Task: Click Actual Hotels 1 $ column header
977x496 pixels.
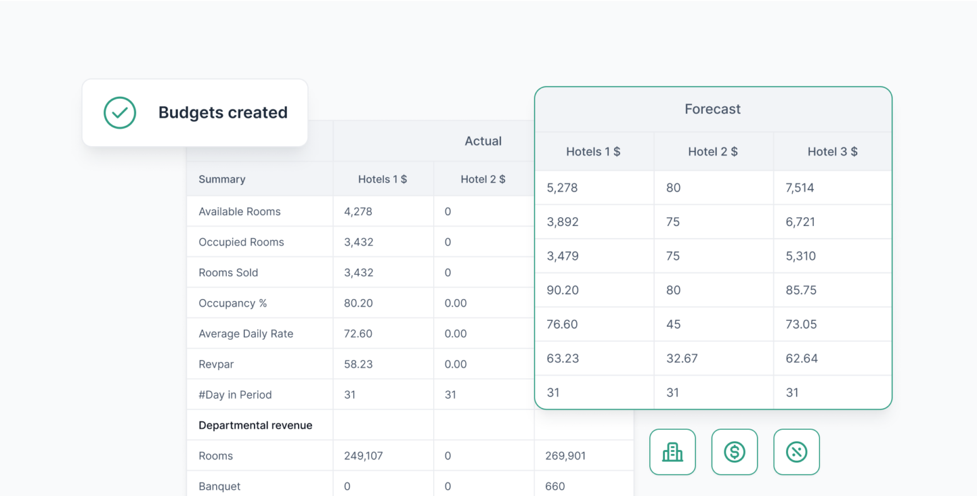Action: (x=383, y=179)
